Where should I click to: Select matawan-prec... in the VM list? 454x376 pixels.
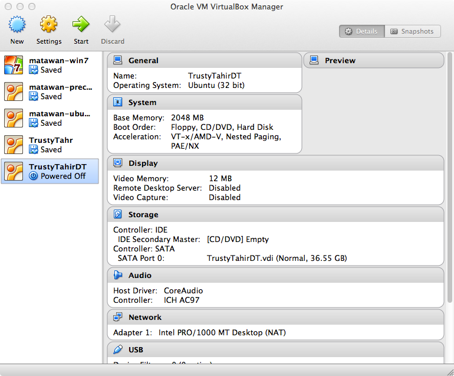click(x=50, y=91)
